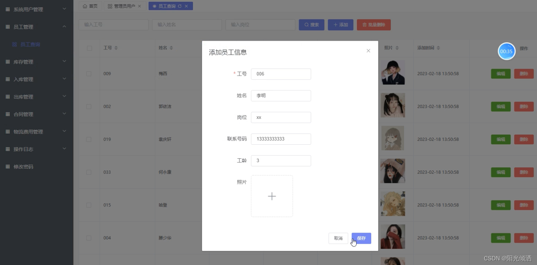537x265 pixels.
Task: Click 编辑 for the 033 何永康 row
Action: [501, 172]
